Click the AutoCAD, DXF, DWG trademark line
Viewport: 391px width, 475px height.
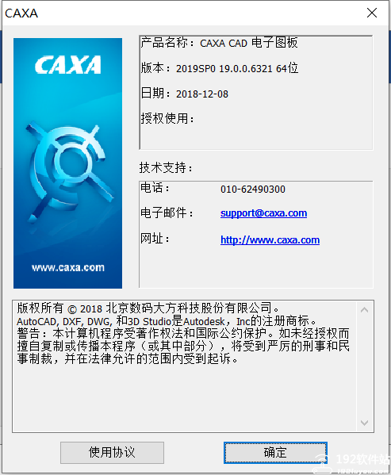(x=167, y=321)
